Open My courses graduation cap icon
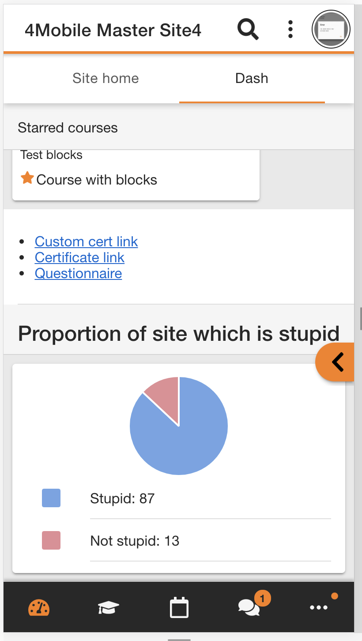Viewport: 362px width, 641px height. [109, 607]
